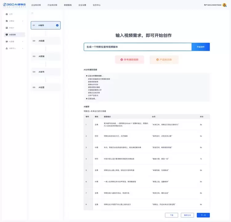Image resolution: width=231 pixels, height=222 pixels.
Task: Click the collapse icon above the step list
Action: click(x=32, y=13)
